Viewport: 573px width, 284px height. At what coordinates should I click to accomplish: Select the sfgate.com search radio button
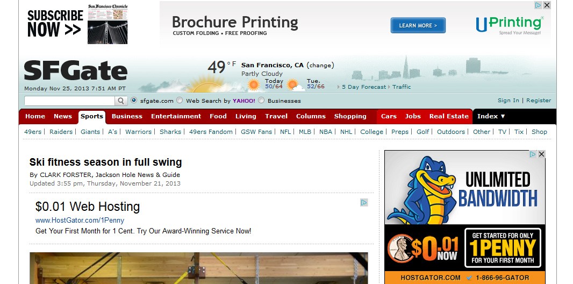pos(134,100)
